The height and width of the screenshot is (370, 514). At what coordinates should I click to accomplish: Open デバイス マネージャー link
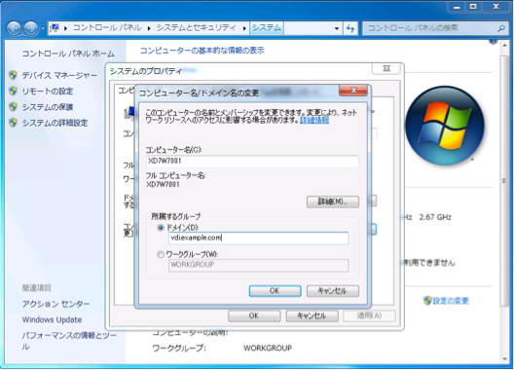pyautogui.click(x=59, y=75)
